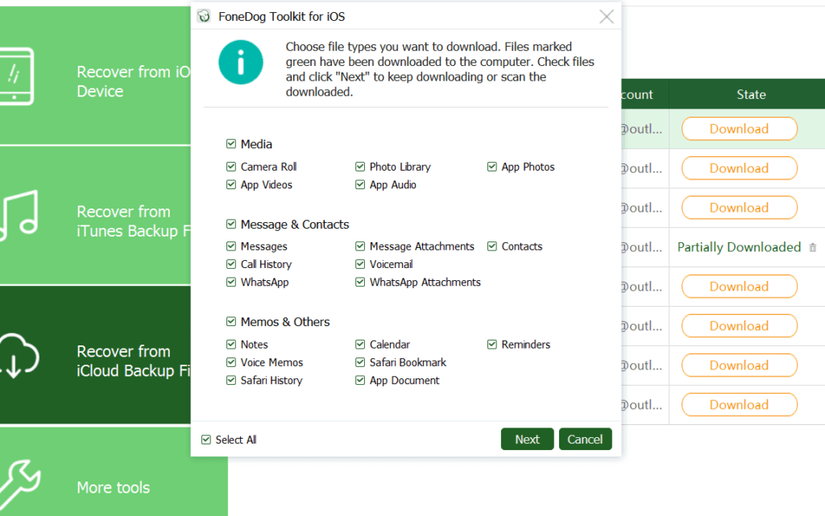
Task: Click the FoneDog Toolkit for iOS title
Action: [x=281, y=17]
